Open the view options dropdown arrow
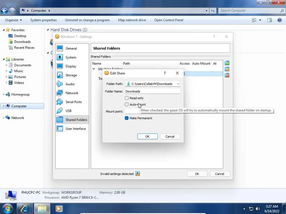 [x=260, y=20]
